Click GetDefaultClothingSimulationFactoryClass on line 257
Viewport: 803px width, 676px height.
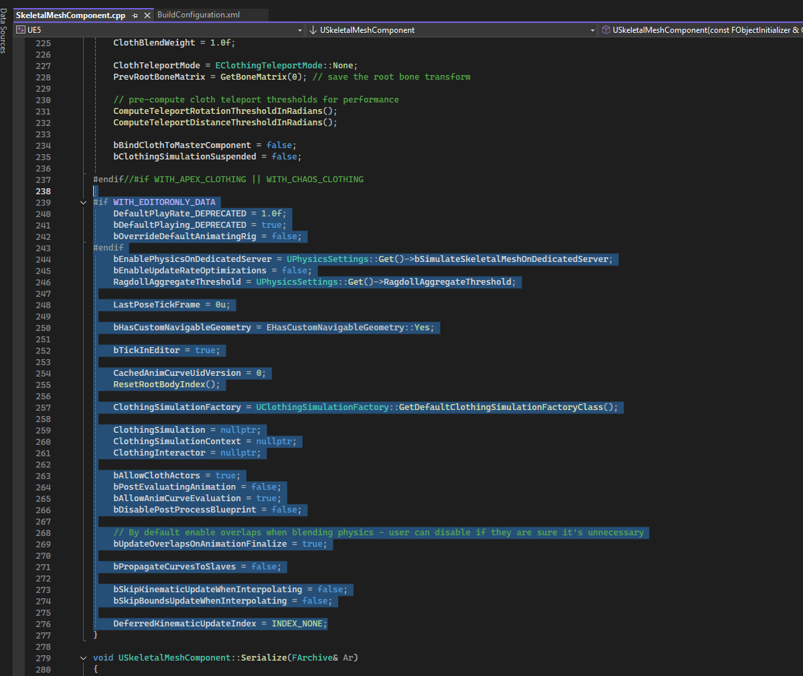point(500,407)
